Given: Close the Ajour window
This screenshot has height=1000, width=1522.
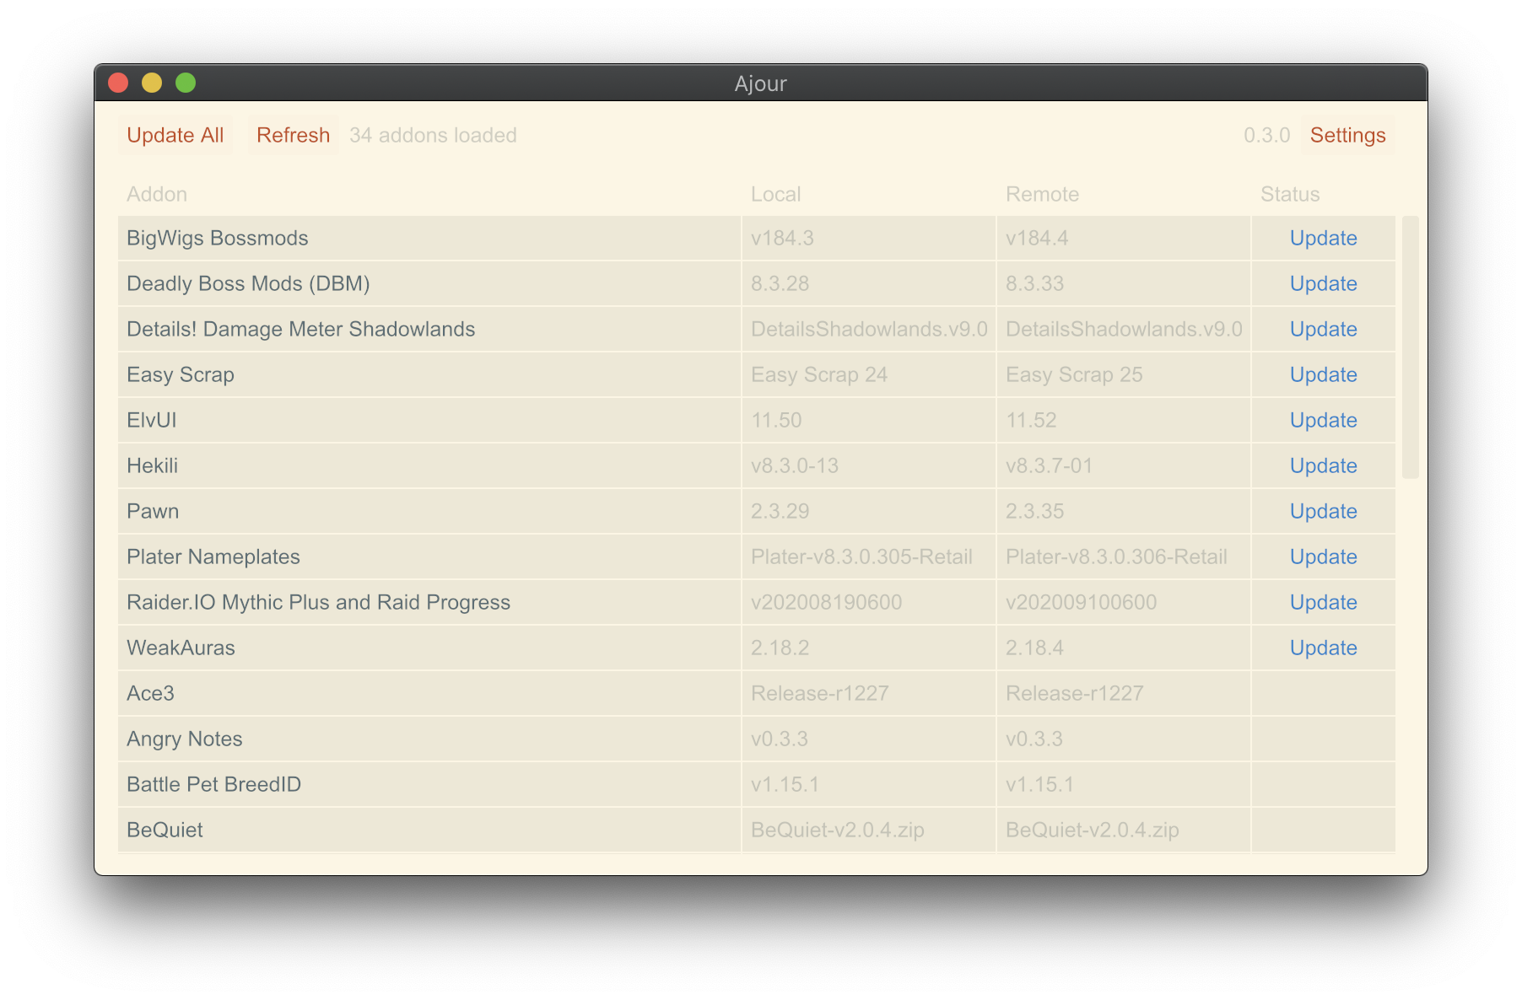Looking at the screenshot, I should 118,83.
